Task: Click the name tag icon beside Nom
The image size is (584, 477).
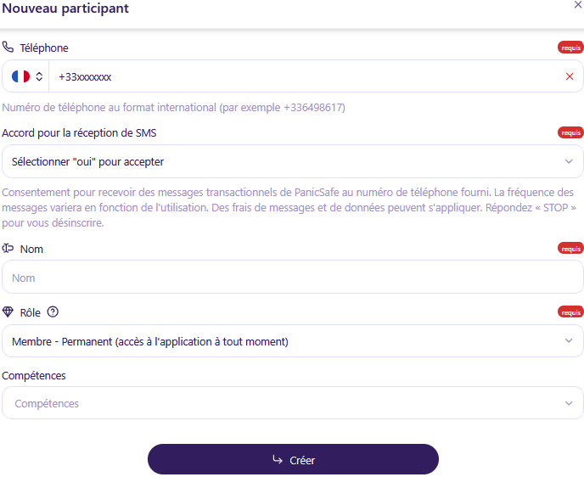Action: [8, 249]
